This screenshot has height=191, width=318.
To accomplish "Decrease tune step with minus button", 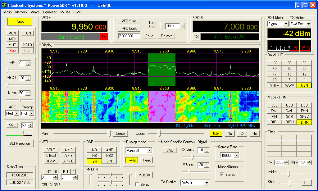I will click(162, 26).
